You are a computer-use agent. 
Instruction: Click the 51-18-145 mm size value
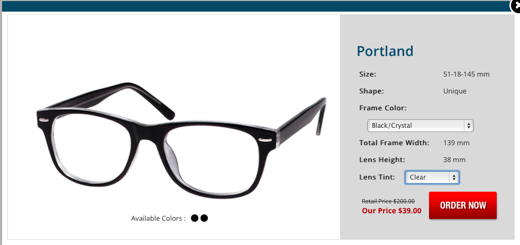[466, 74]
